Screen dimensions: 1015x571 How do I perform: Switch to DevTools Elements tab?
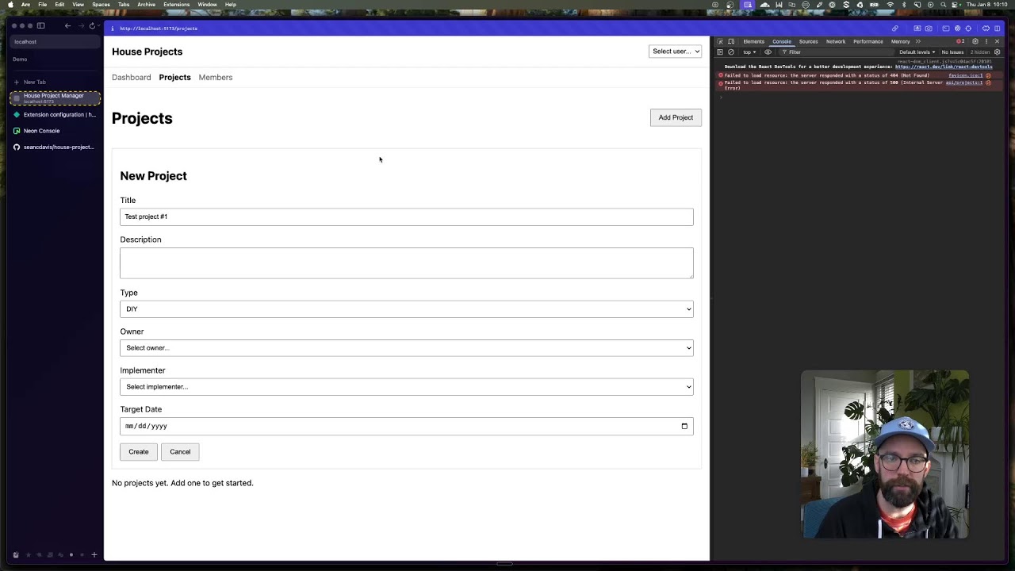click(753, 41)
